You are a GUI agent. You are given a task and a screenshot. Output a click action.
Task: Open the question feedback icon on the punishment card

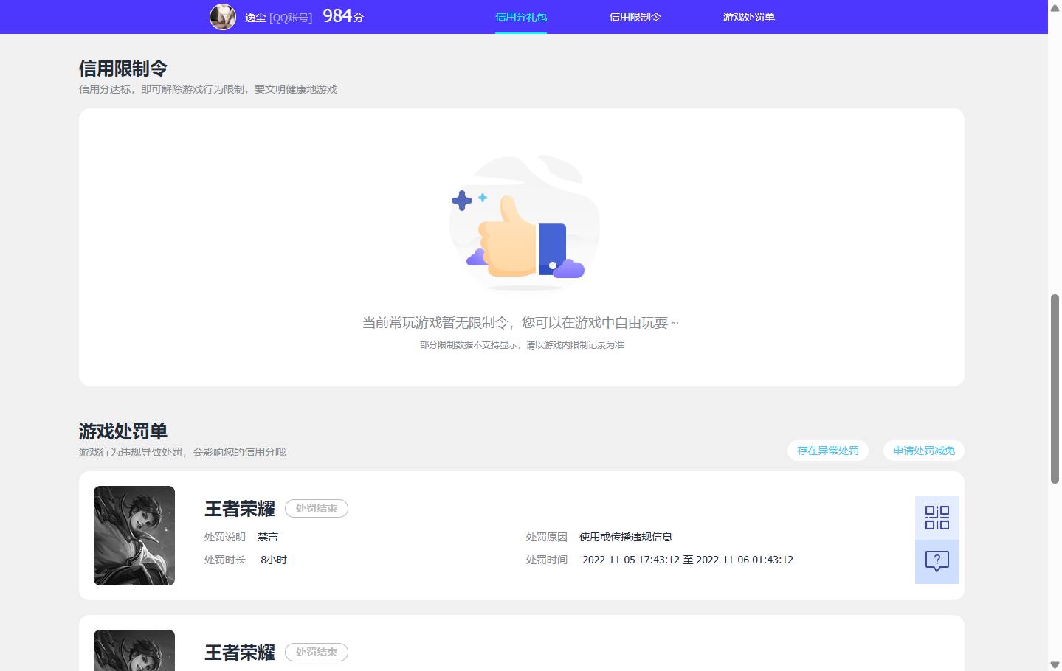(937, 561)
